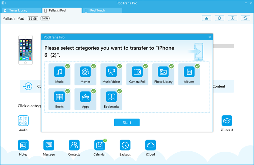Select the Music category tile

tap(59, 74)
